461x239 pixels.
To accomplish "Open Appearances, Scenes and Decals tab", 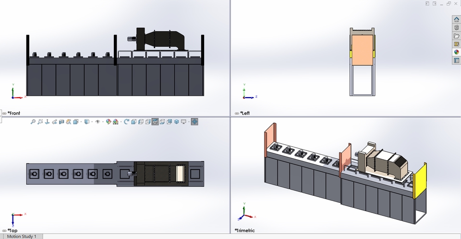I will 456,52.
